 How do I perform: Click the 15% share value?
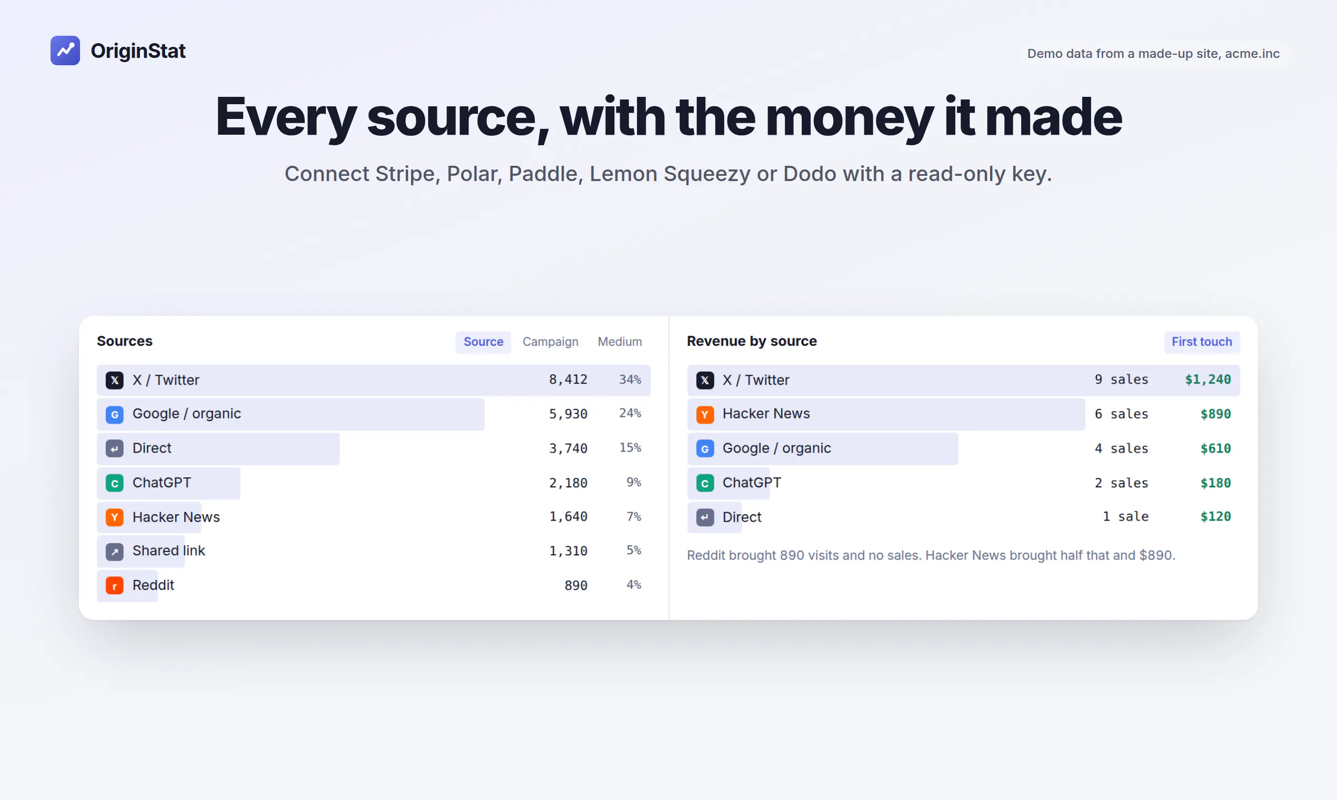[630, 448]
